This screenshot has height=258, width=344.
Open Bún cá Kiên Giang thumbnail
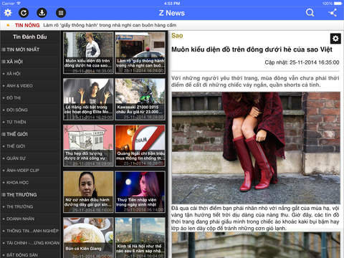88,238
